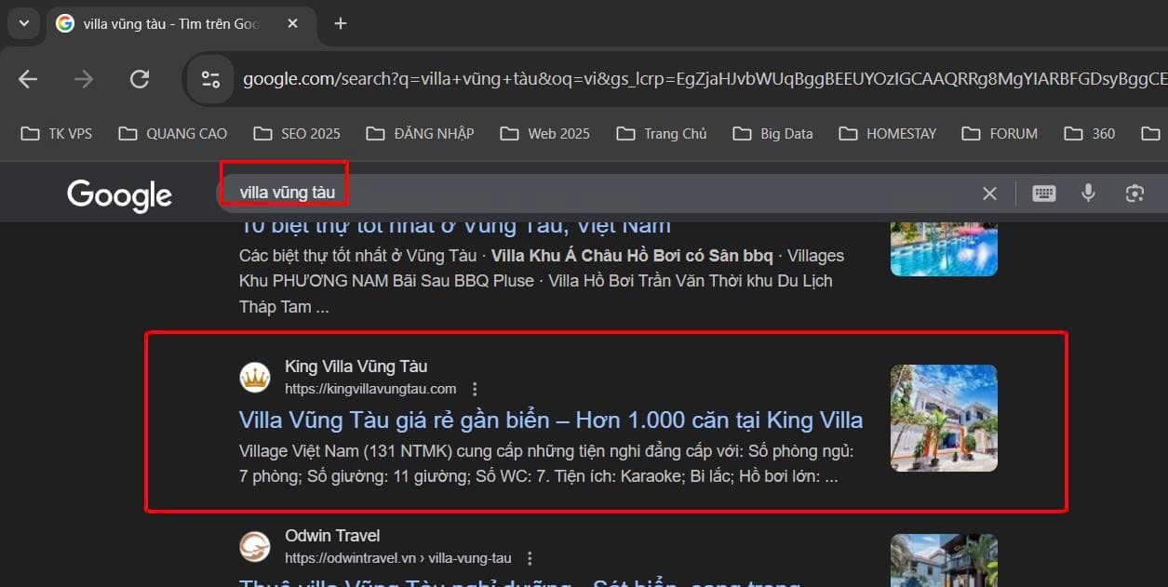Viewport: 1168px width, 587px height.
Task: Open the Big Data bookmark folder
Action: [773, 134]
